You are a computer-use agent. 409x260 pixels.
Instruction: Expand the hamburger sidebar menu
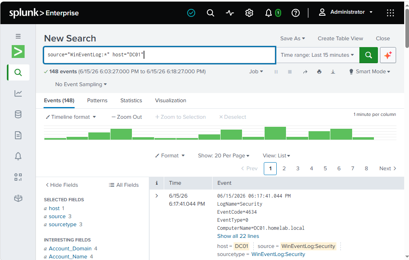click(18, 36)
